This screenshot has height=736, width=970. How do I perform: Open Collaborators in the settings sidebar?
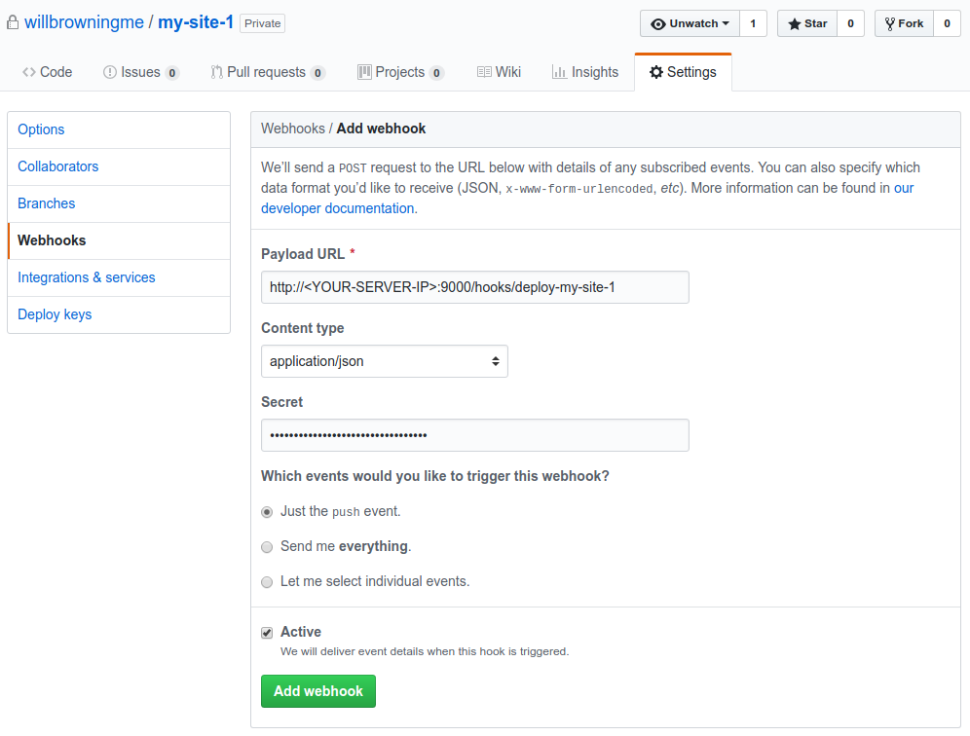coord(119,167)
